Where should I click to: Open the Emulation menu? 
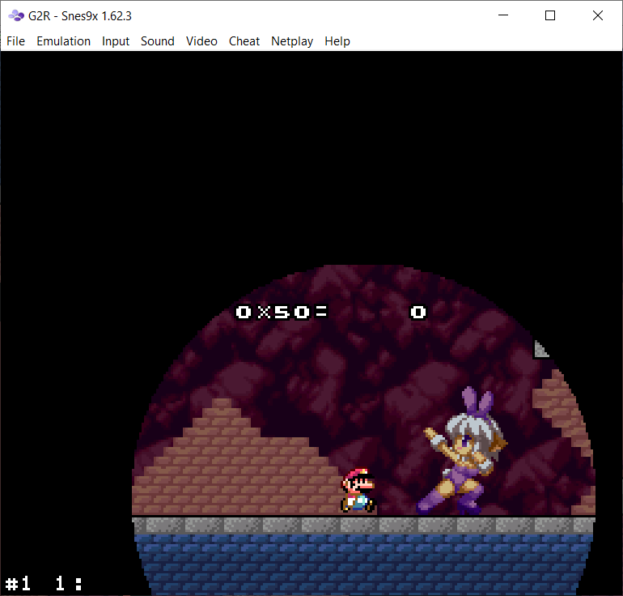click(64, 41)
